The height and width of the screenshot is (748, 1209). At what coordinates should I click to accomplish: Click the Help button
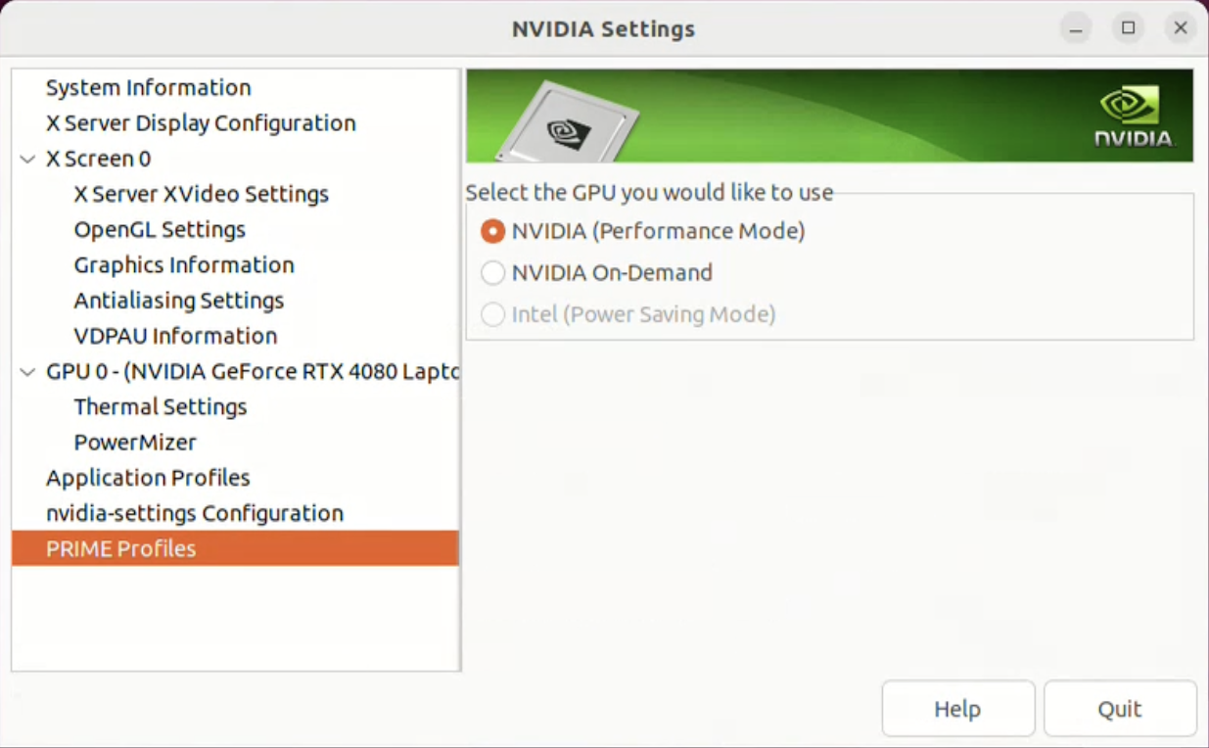point(957,709)
